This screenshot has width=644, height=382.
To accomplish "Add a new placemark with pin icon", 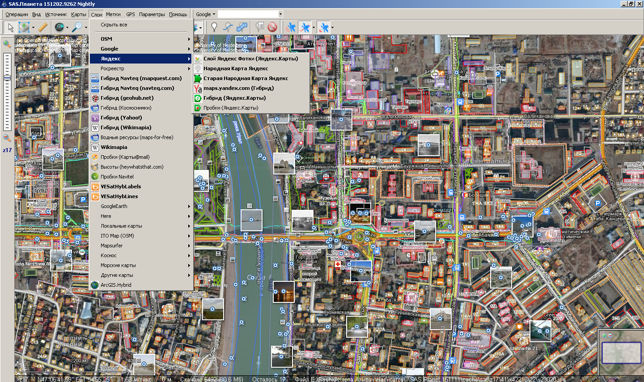I will [x=214, y=27].
